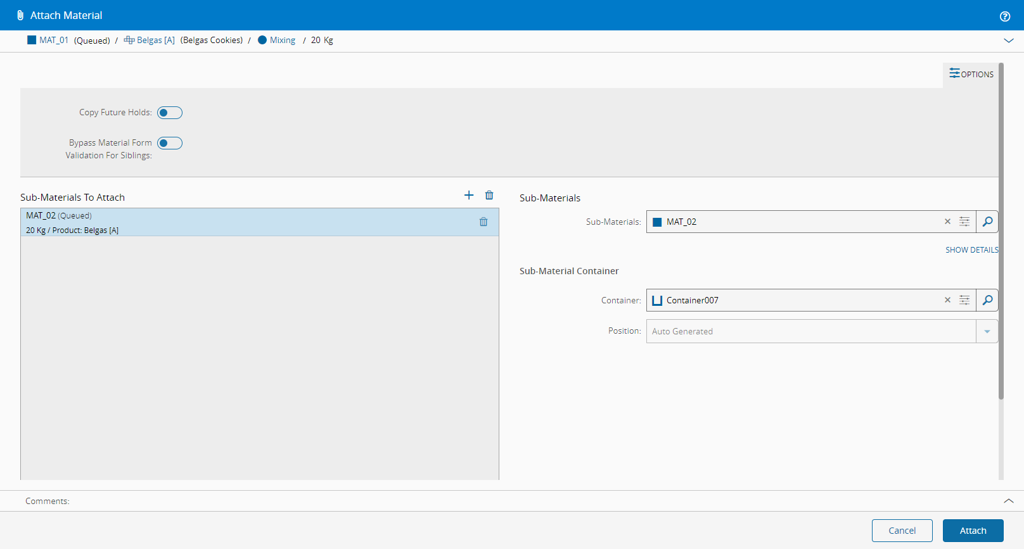
Task: Click the Attach button
Action: click(973, 531)
